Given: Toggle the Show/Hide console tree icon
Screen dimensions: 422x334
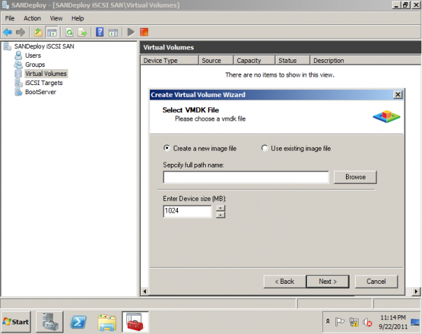Looking at the screenshot, I should click(52, 33).
